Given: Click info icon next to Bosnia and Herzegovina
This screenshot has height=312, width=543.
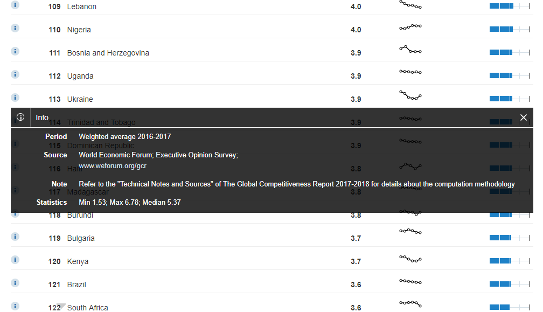Looking at the screenshot, I should pyautogui.click(x=15, y=51).
